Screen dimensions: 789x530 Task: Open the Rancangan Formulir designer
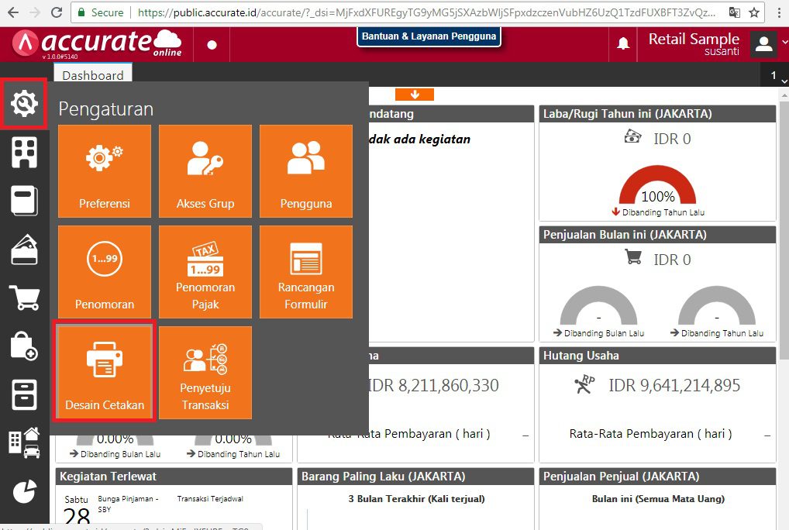point(305,272)
